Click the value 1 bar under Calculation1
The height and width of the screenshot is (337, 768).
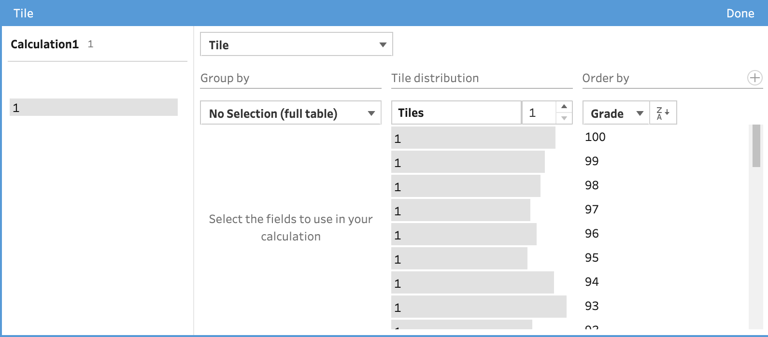(93, 107)
